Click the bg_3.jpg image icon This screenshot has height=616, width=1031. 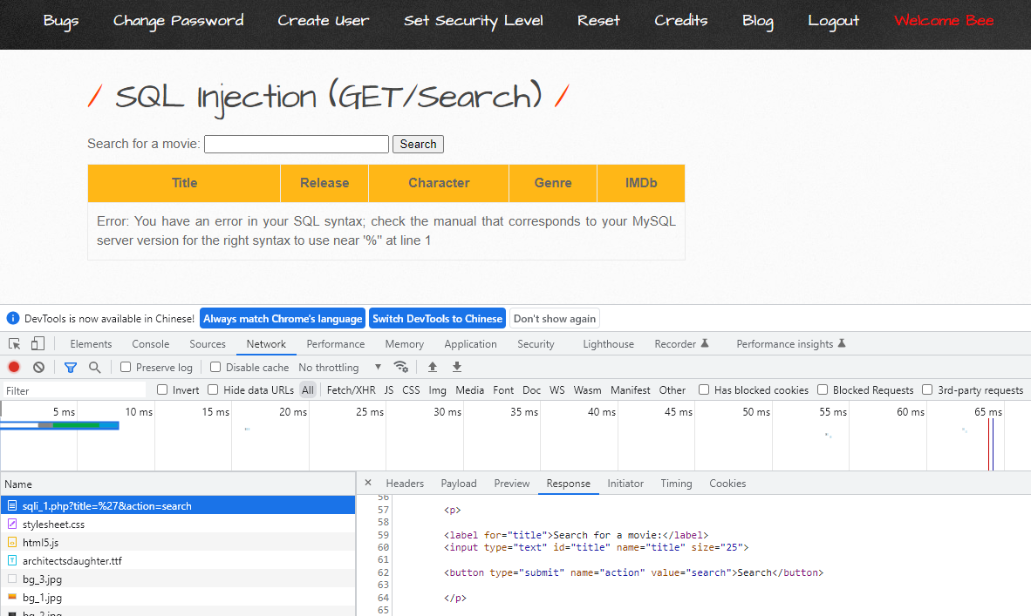[12, 579]
